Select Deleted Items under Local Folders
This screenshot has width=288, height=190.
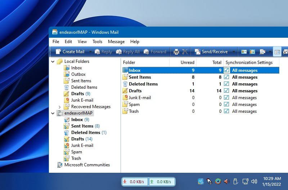point(80,87)
